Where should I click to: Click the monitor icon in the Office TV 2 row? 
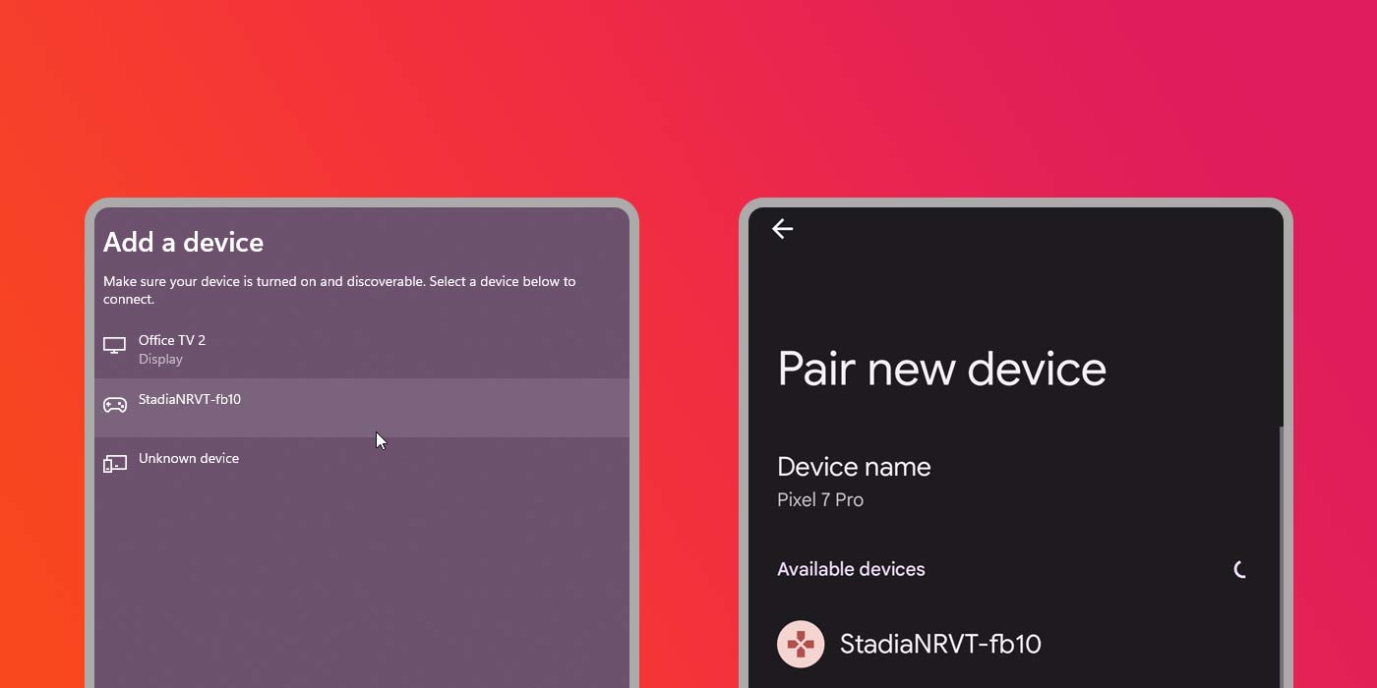coord(115,346)
